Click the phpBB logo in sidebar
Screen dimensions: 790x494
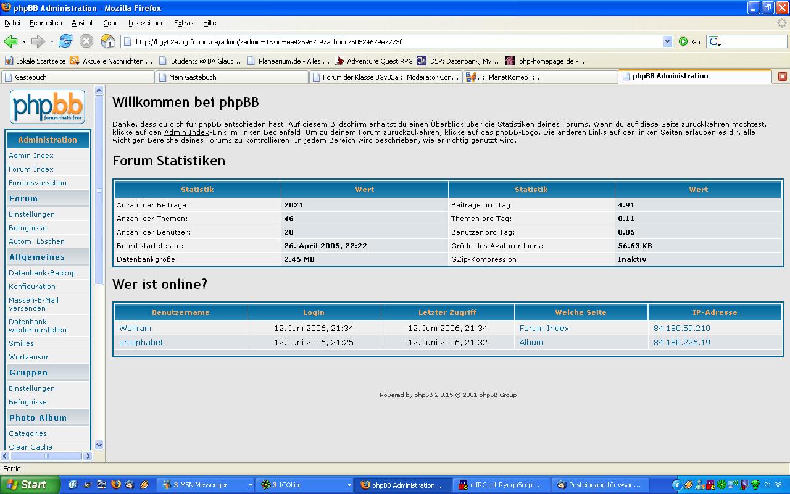48,107
